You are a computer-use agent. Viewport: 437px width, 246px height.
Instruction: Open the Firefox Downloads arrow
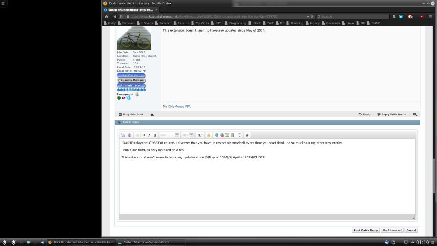(394, 17)
